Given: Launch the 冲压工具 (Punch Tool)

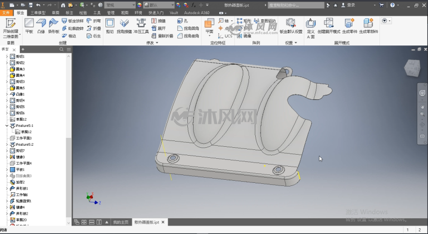Looking at the screenshot, I should pyautogui.click(x=141, y=26).
